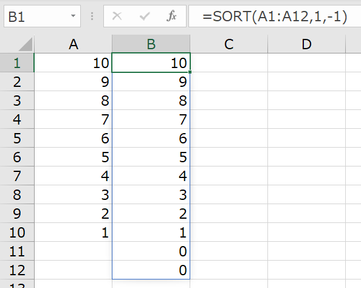
Task: Click cell B2 containing 9
Action: (x=151, y=82)
